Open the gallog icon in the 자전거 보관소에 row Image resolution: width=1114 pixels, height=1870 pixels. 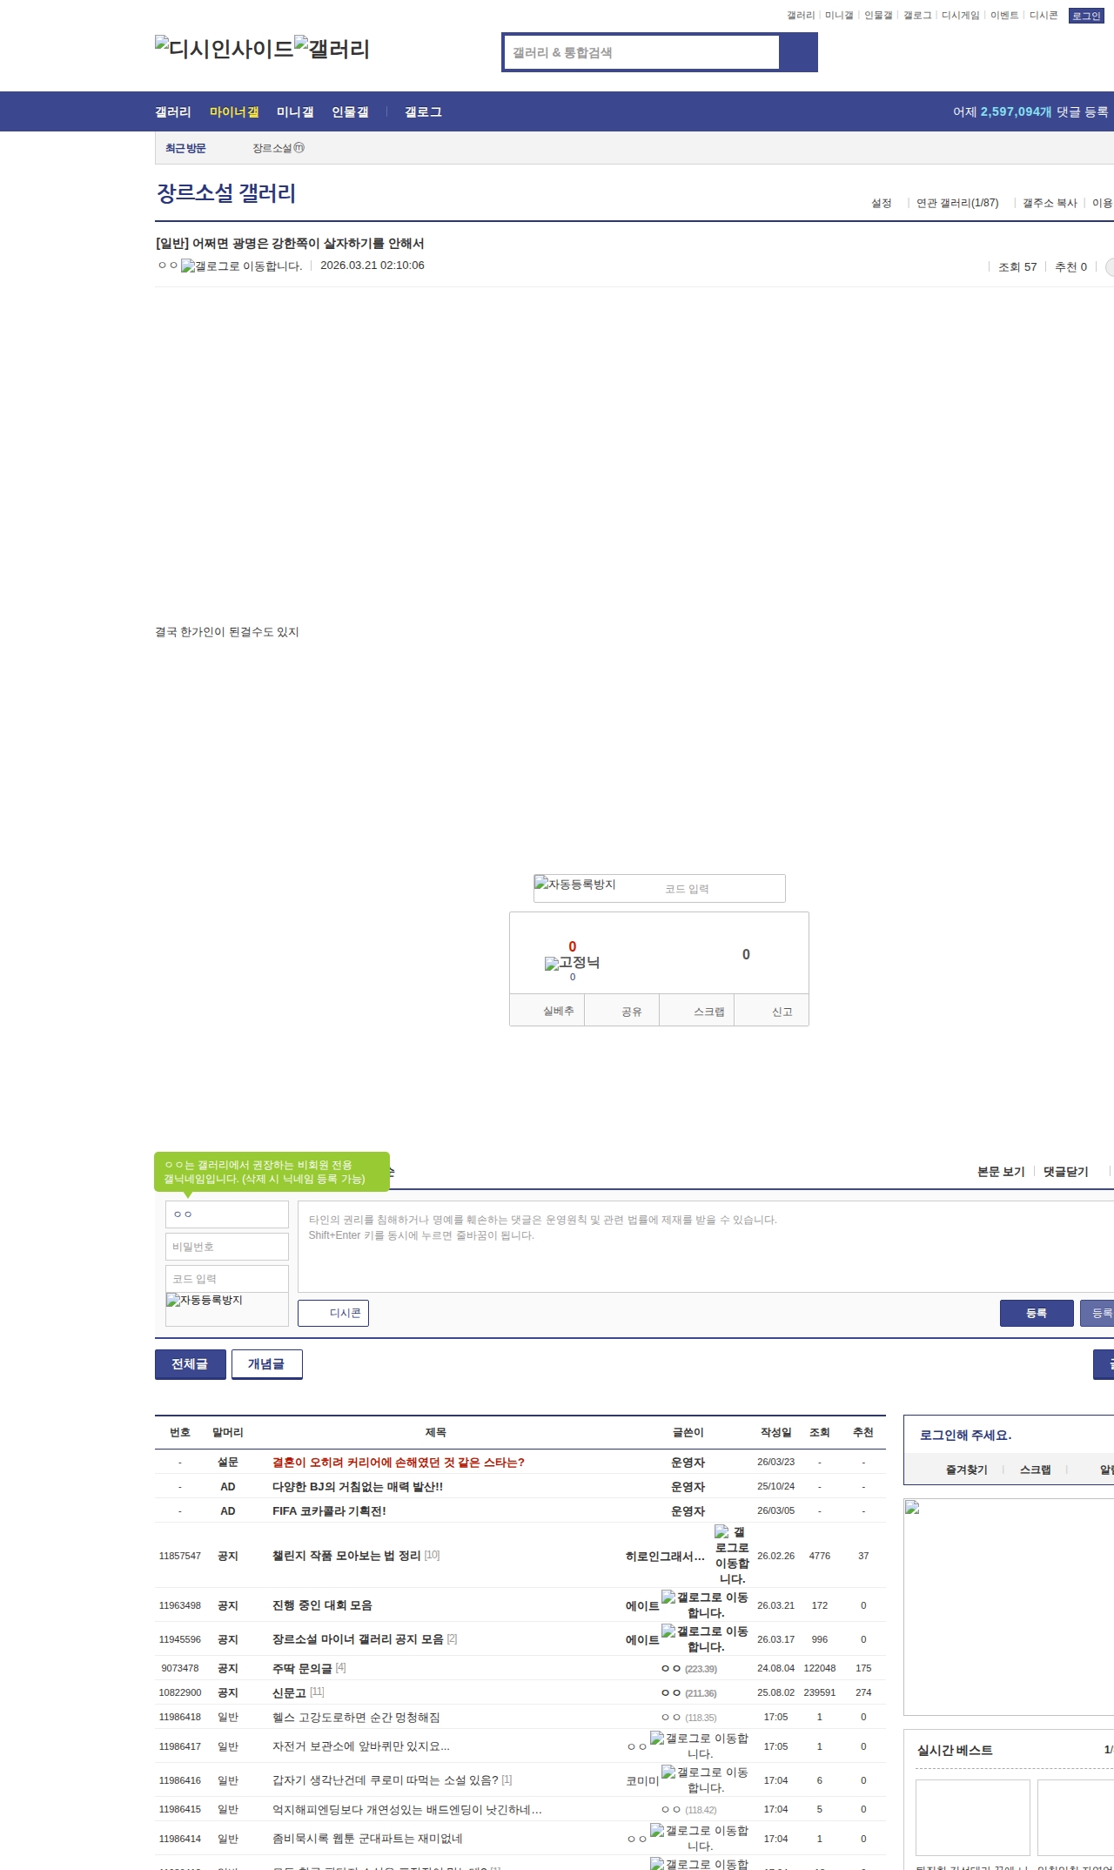(x=700, y=1746)
